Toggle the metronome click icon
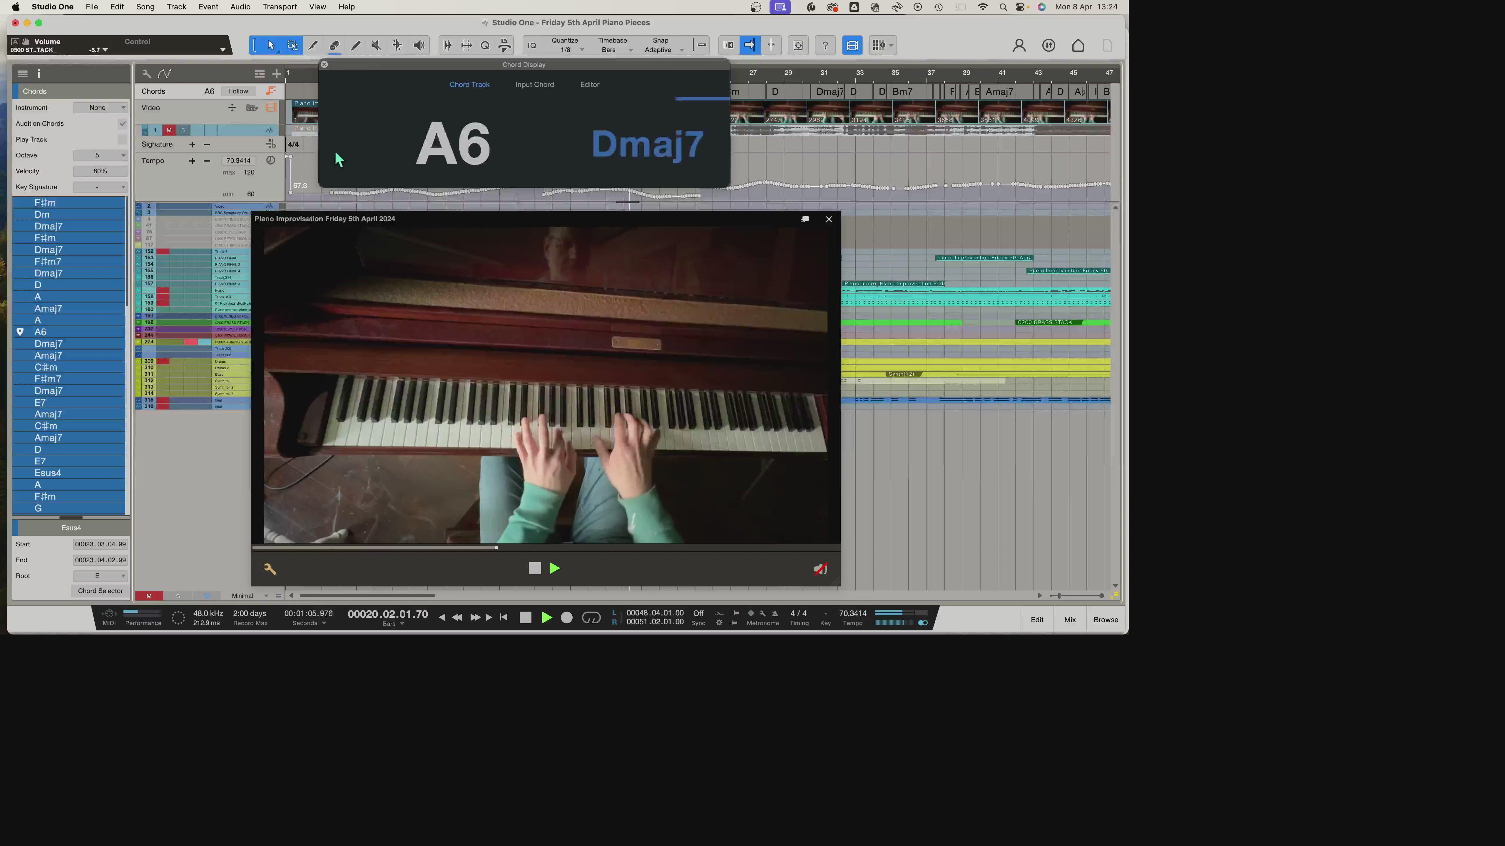 click(775, 613)
